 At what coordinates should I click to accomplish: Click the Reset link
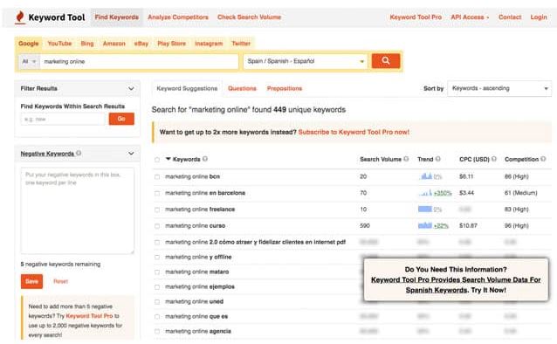[x=60, y=281]
